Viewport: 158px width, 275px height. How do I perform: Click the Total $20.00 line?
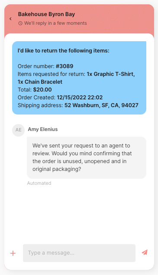(x=35, y=90)
